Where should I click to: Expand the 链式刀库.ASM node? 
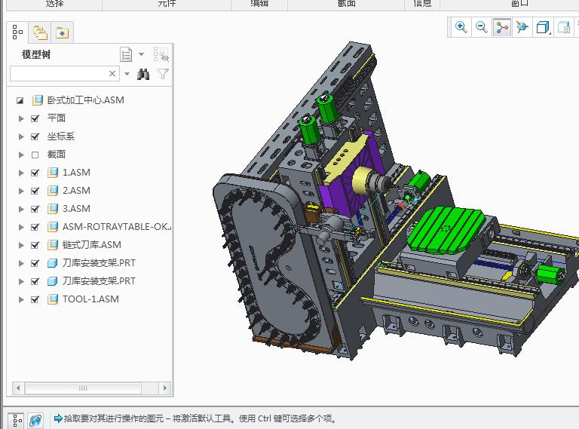click(21, 245)
